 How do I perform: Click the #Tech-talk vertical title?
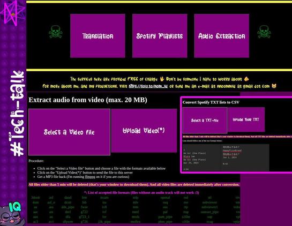pyautogui.click(x=17, y=114)
